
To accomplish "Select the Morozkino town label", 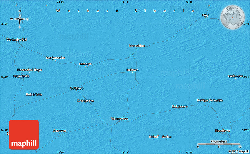I will 137,46.
